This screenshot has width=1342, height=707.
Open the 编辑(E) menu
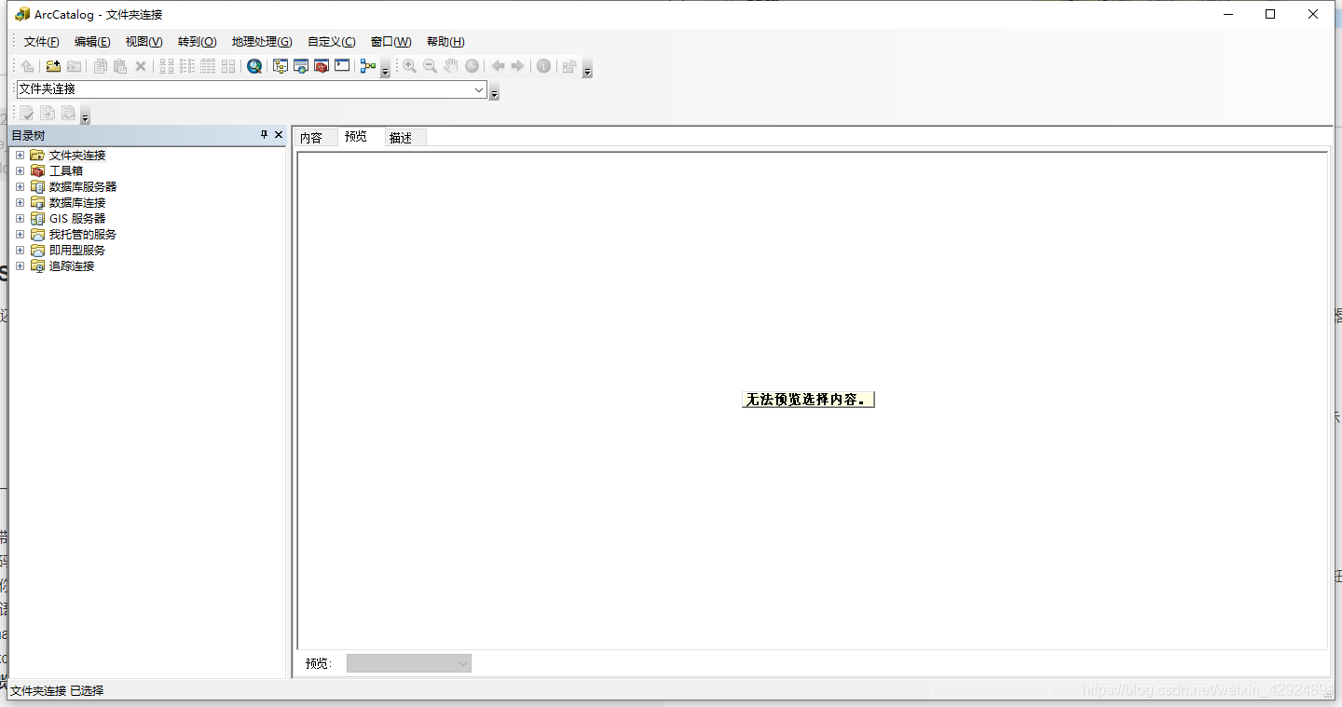pyautogui.click(x=92, y=42)
